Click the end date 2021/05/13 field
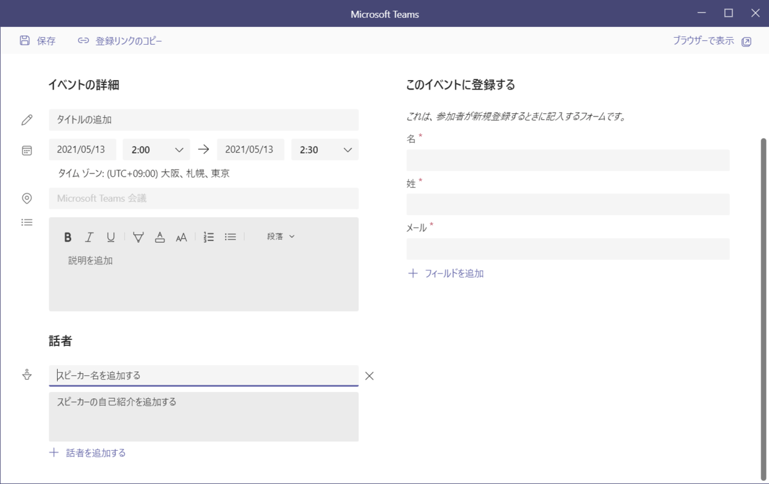Image resolution: width=769 pixels, height=484 pixels. pos(251,150)
